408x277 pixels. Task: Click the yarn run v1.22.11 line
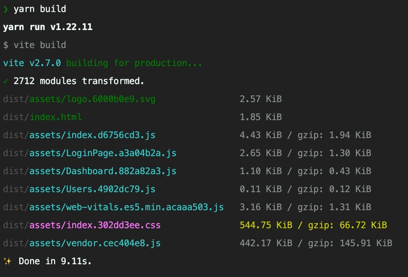point(47,27)
